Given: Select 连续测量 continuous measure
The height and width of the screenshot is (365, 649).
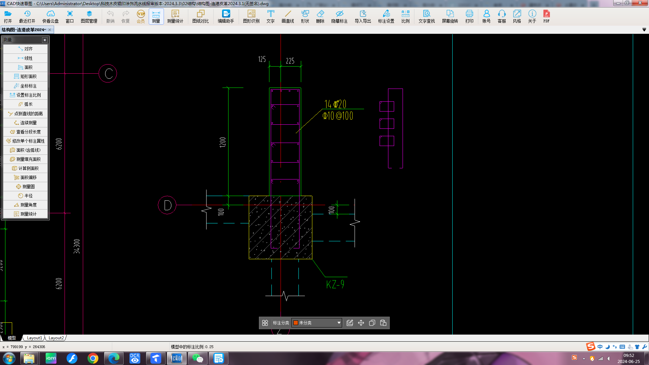Looking at the screenshot, I should [25, 123].
